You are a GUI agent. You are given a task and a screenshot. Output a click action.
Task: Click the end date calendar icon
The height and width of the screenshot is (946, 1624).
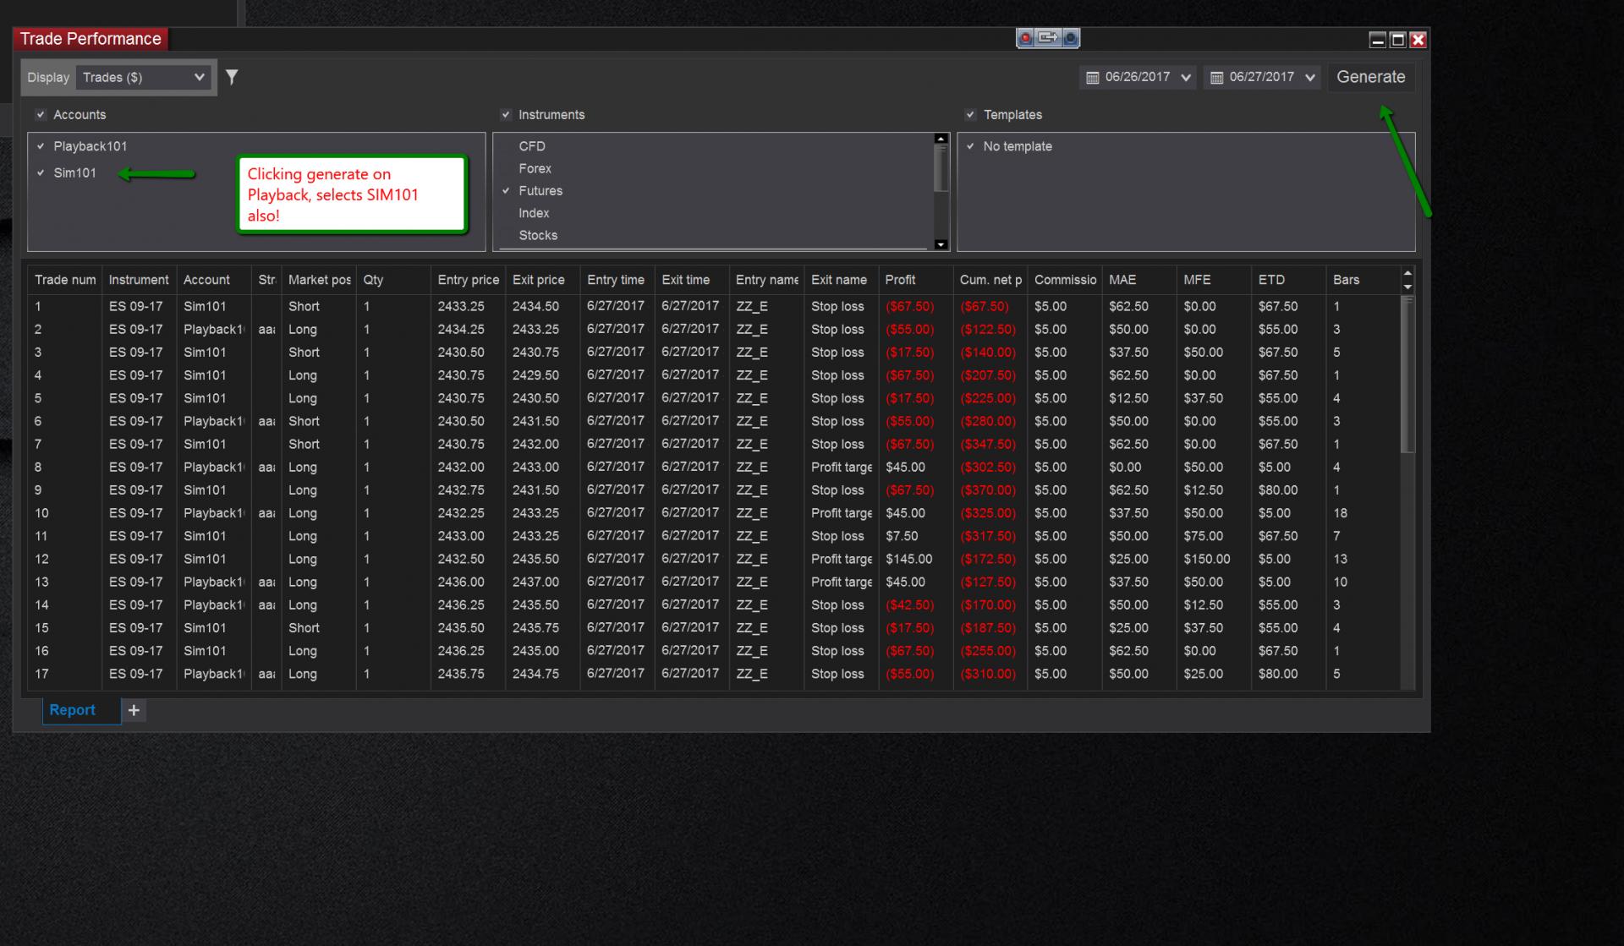tap(1216, 78)
